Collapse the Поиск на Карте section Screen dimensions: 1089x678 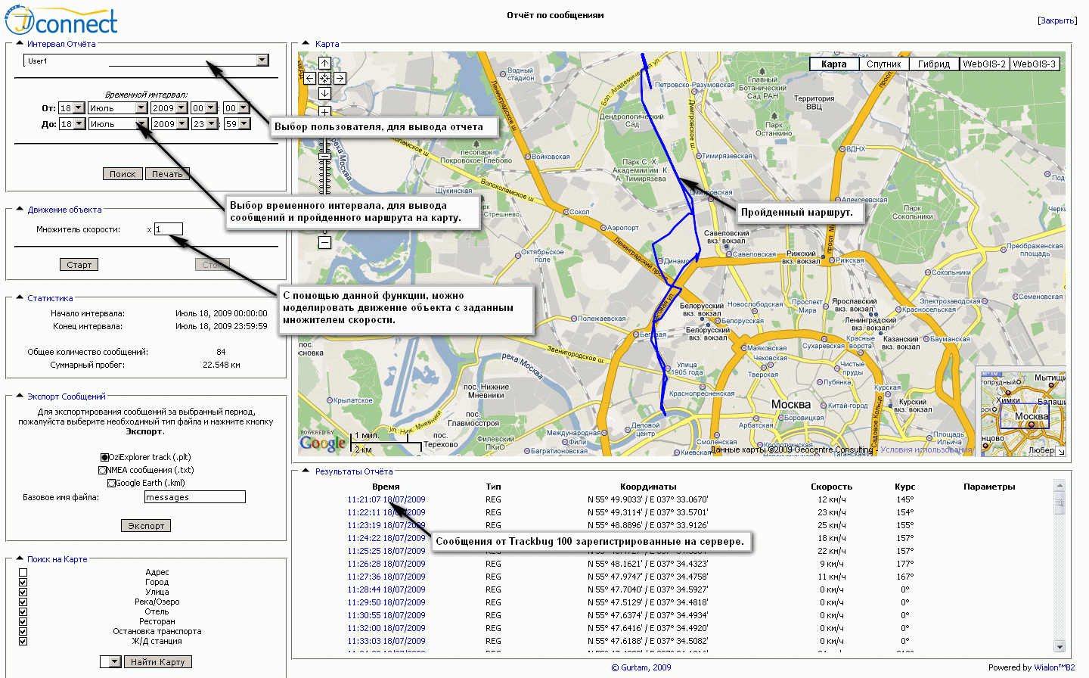coord(20,559)
